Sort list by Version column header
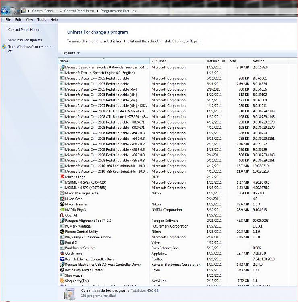The image size is (298, 302). pos(270,61)
